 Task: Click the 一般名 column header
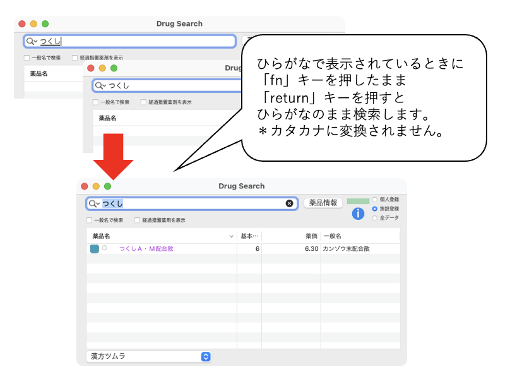[x=360, y=236]
